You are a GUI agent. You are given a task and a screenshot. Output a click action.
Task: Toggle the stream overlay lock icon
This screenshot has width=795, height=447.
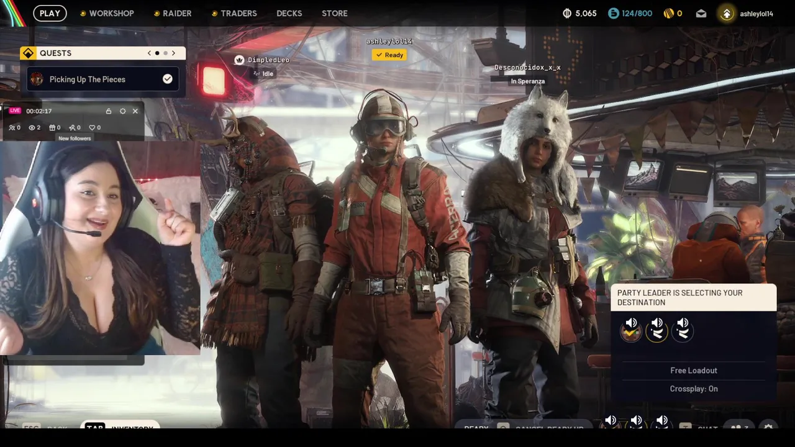click(109, 111)
